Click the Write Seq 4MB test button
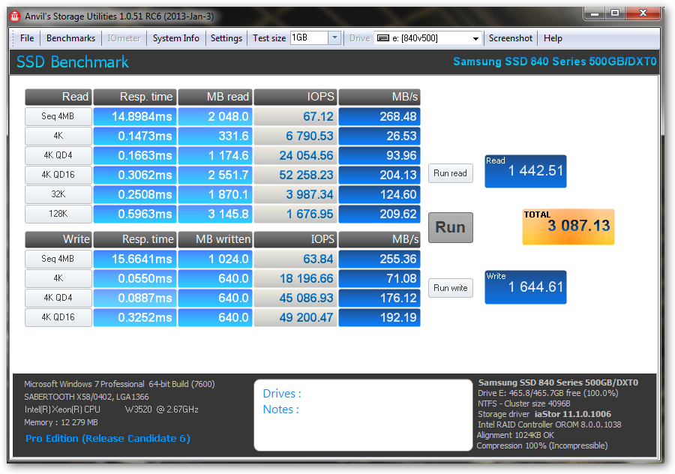This screenshot has width=675, height=474. (58, 259)
